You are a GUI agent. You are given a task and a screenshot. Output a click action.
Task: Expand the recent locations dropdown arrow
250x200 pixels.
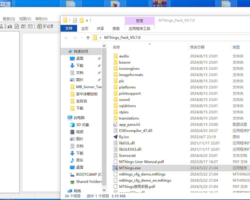pos(81,38)
